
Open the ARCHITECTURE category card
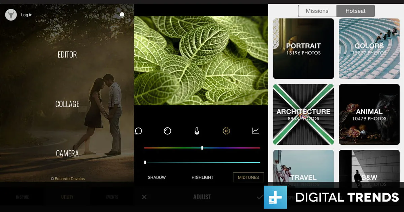pos(303,114)
